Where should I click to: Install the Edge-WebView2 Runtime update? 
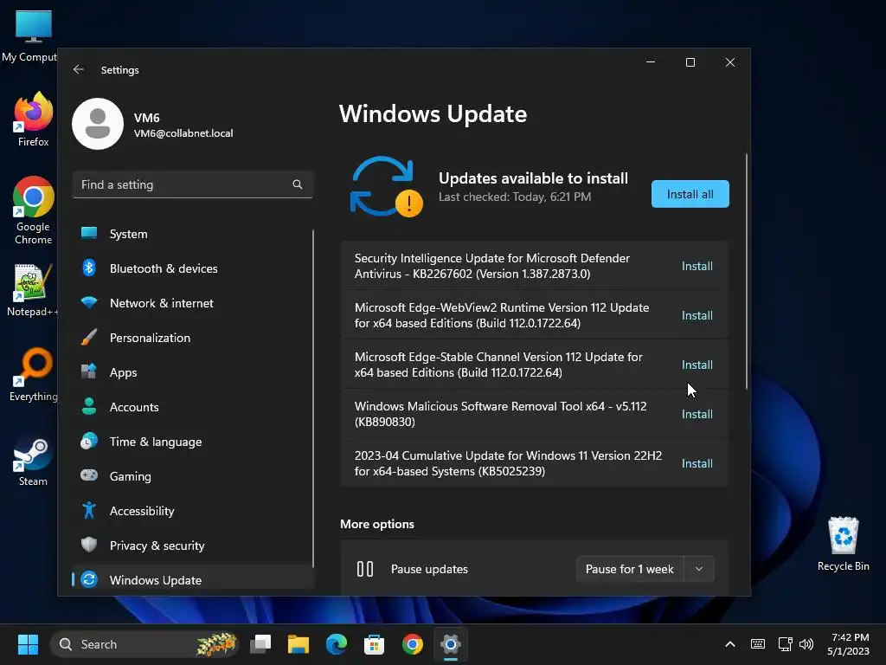pos(697,315)
